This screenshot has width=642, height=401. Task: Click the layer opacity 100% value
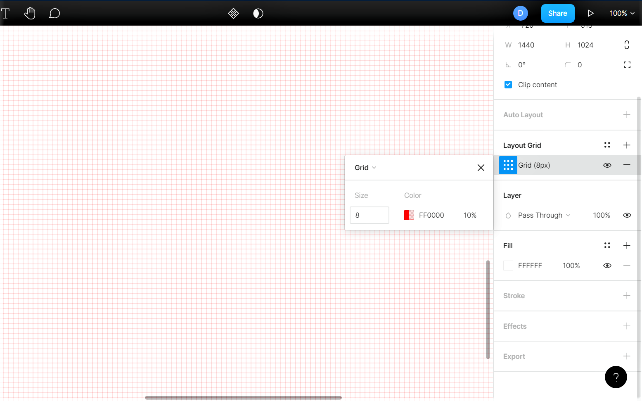point(602,215)
